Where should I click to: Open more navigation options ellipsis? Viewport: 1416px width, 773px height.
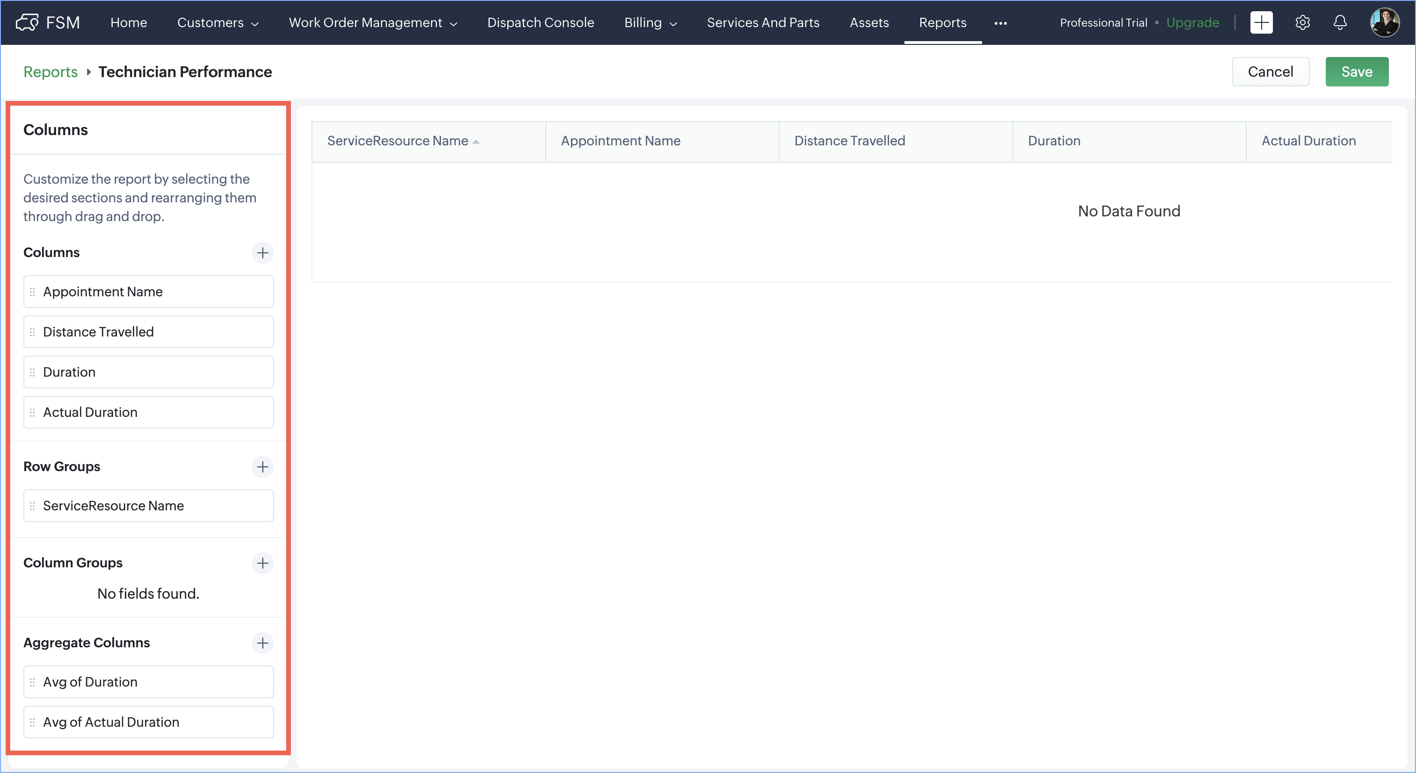click(x=1000, y=23)
